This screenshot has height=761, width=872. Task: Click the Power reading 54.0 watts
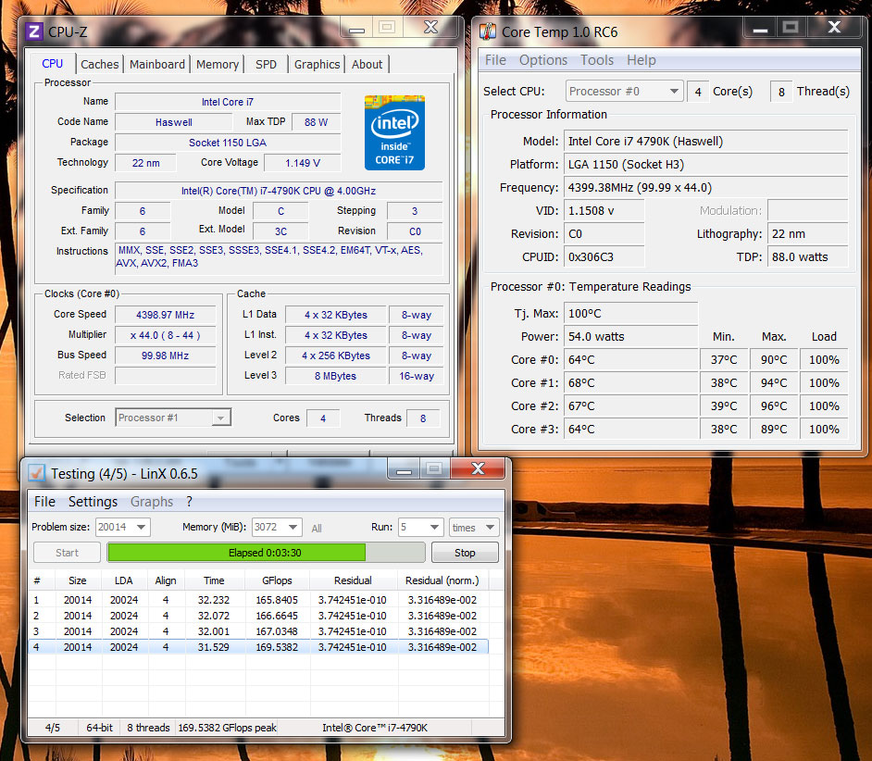[x=630, y=337]
